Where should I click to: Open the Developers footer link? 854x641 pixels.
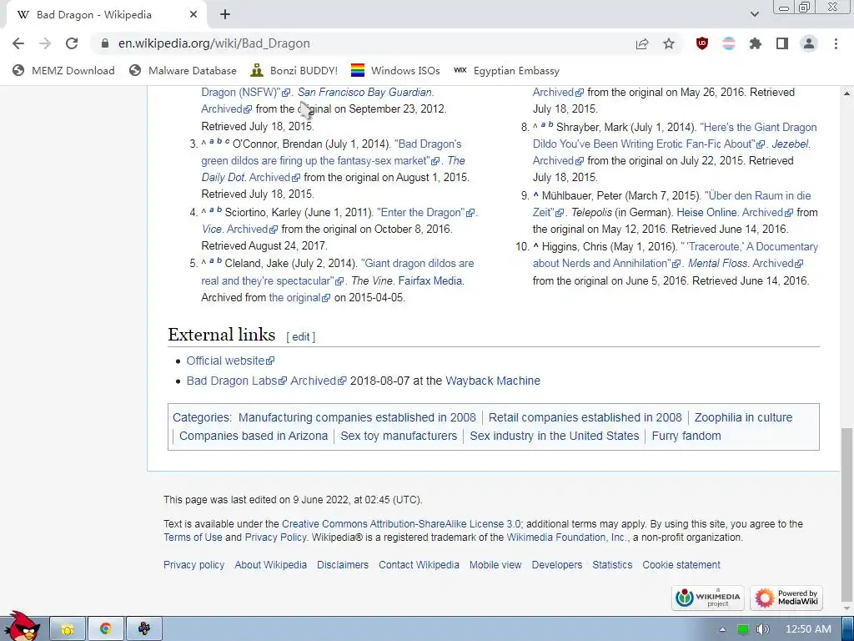[x=556, y=565]
